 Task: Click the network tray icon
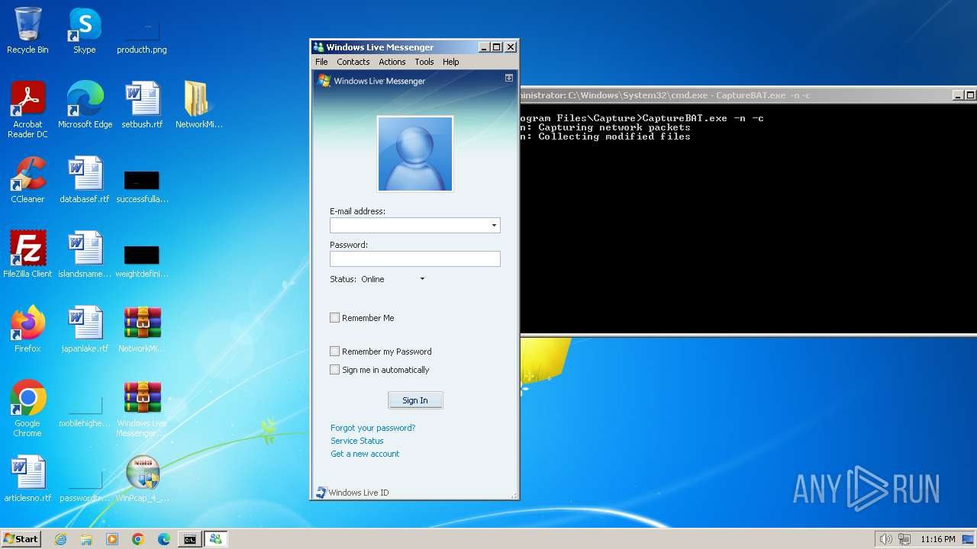click(904, 539)
